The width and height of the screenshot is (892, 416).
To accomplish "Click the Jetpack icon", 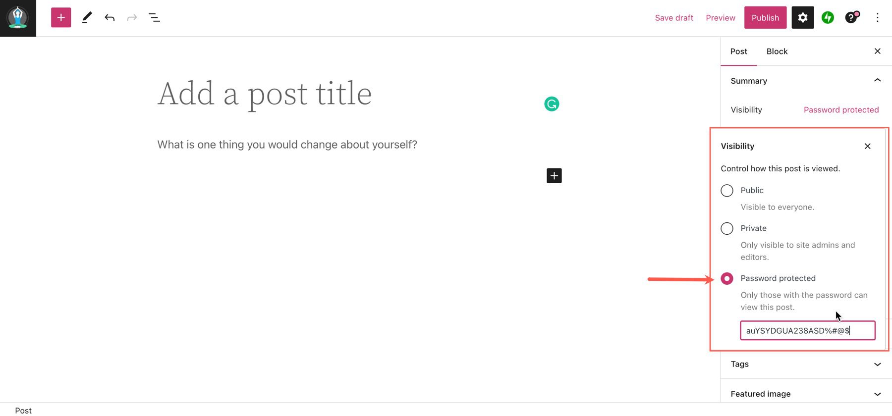I will pyautogui.click(x=828, y=17).
